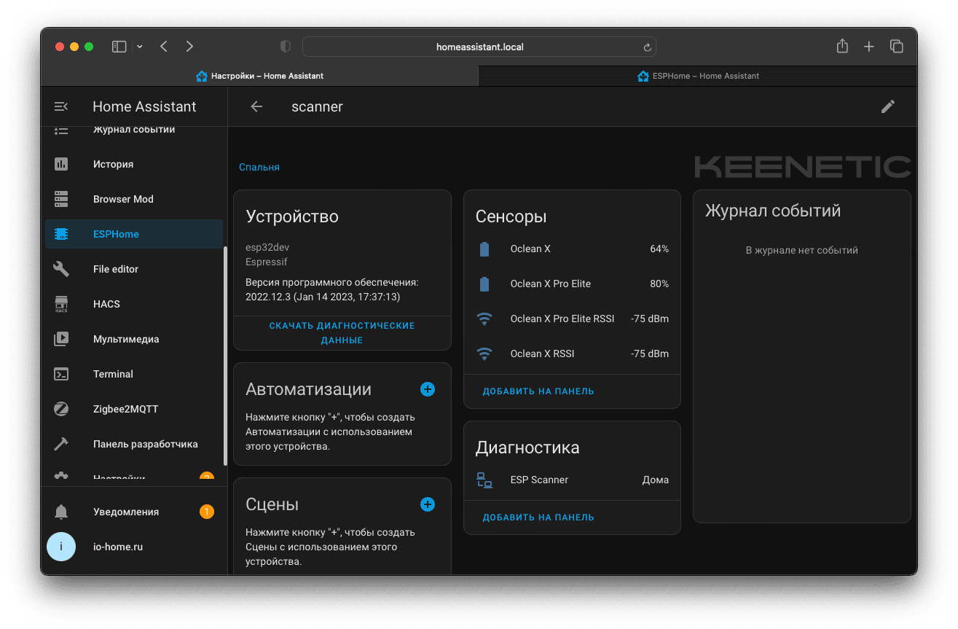
Task: Open HACS in the sidebar
Action: click(x=106, y=304)
